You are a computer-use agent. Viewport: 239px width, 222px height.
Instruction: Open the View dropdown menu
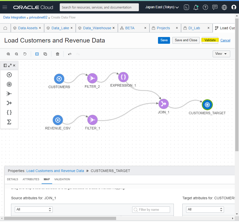tap(221, 54)
